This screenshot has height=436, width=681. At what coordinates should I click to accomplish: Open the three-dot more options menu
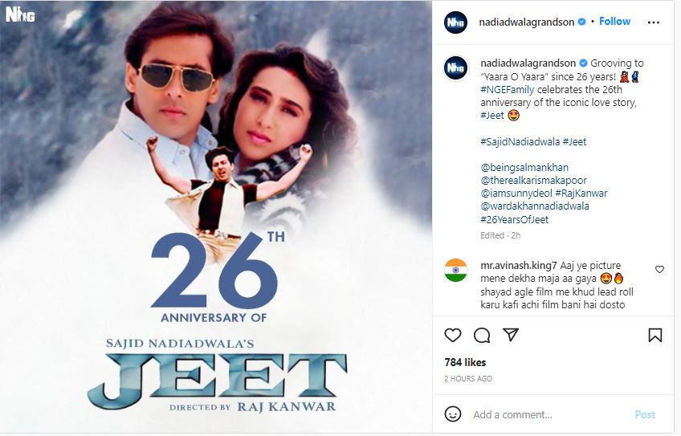[653, 22]
